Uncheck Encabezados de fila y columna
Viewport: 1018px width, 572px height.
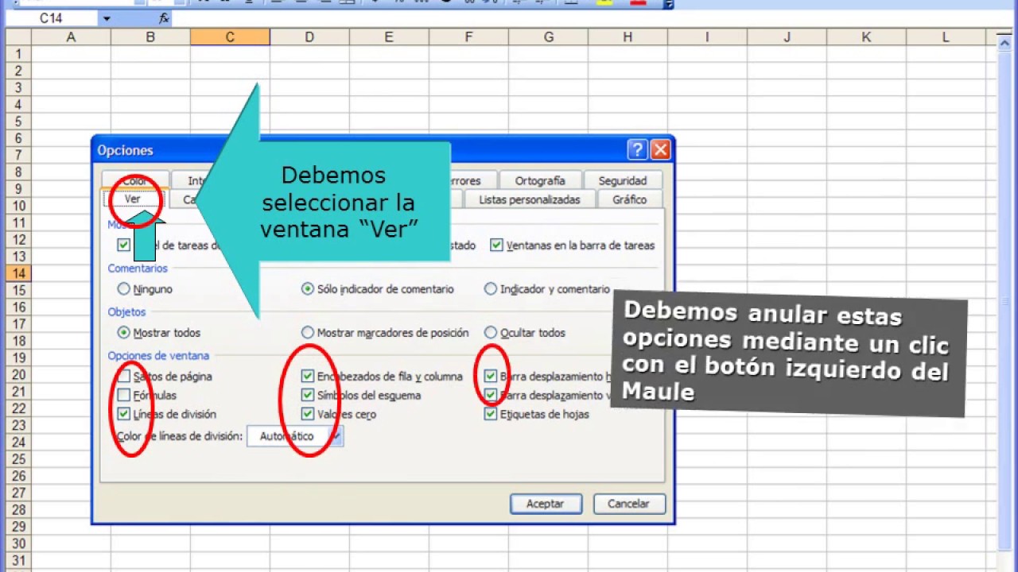click(x=308, y=377)
